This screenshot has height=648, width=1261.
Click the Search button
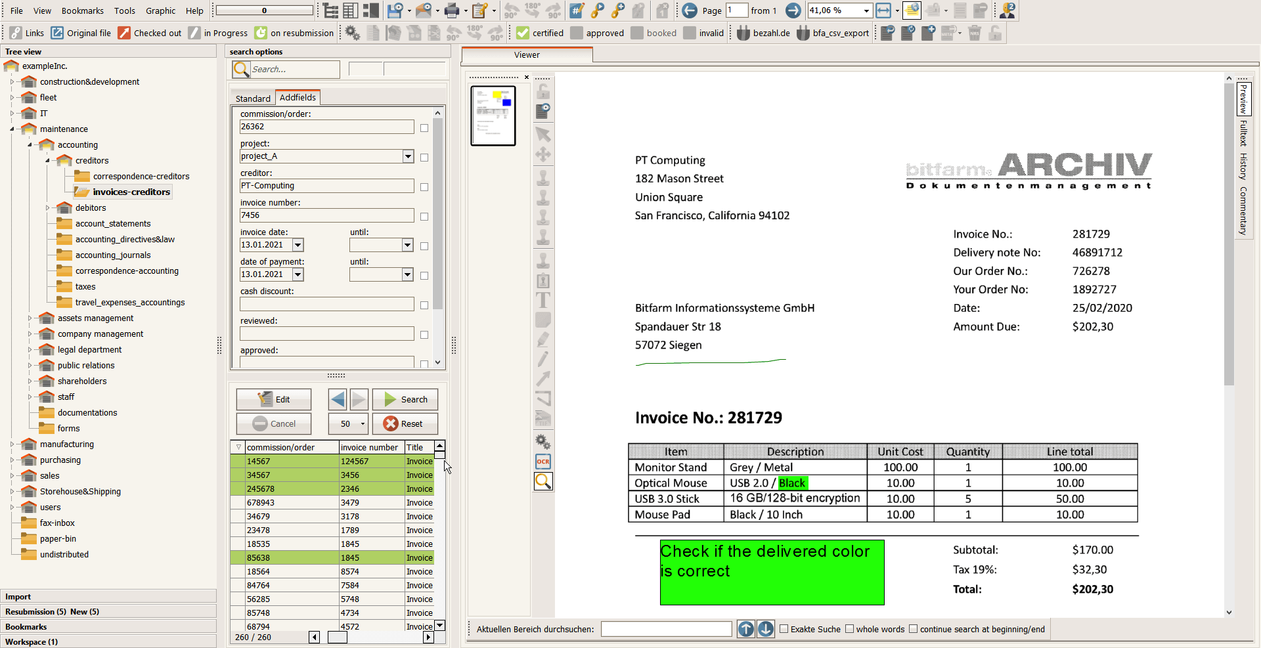pos(405,399)
